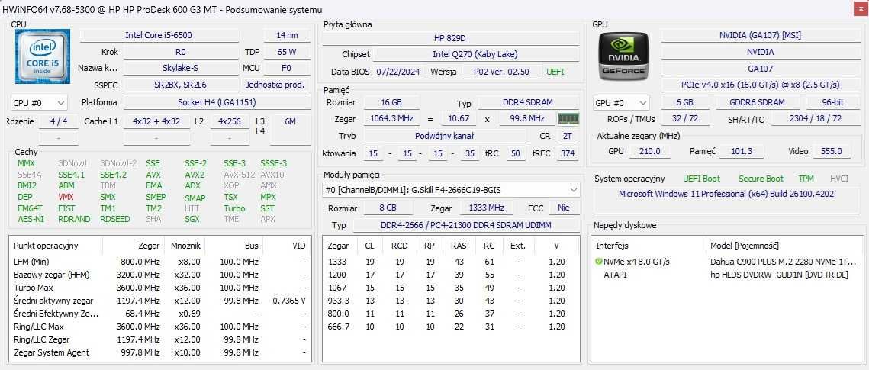Click the Bazowy zegar (HFM) row
Image resolution: width=869 pixels, height=370 pixels.
(159, 275)
